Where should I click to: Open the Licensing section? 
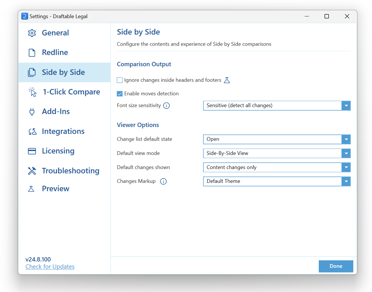pos(64,151)
